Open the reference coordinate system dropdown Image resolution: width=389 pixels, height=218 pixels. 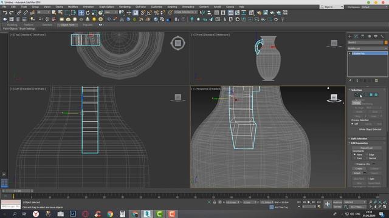click(111, 12)
